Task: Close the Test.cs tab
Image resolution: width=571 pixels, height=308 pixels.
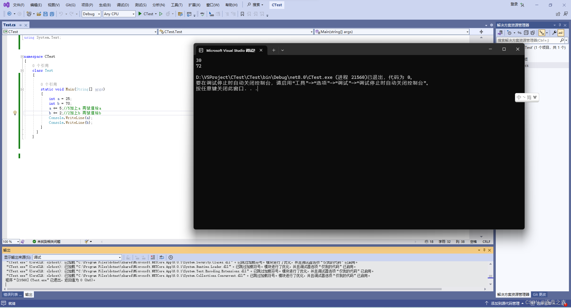Action: tap(26, 25)
